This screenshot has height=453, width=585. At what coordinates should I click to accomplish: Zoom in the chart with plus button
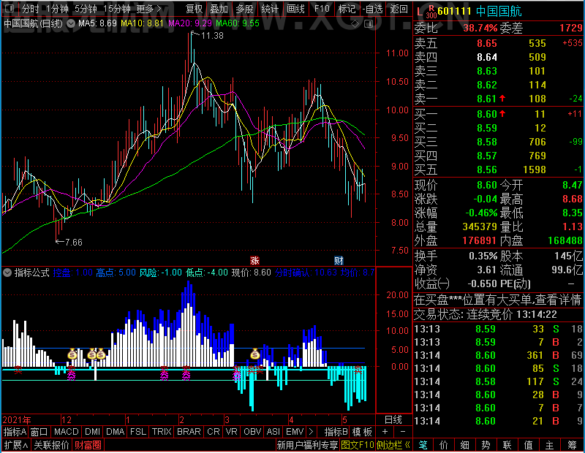(x=385, y=432)
